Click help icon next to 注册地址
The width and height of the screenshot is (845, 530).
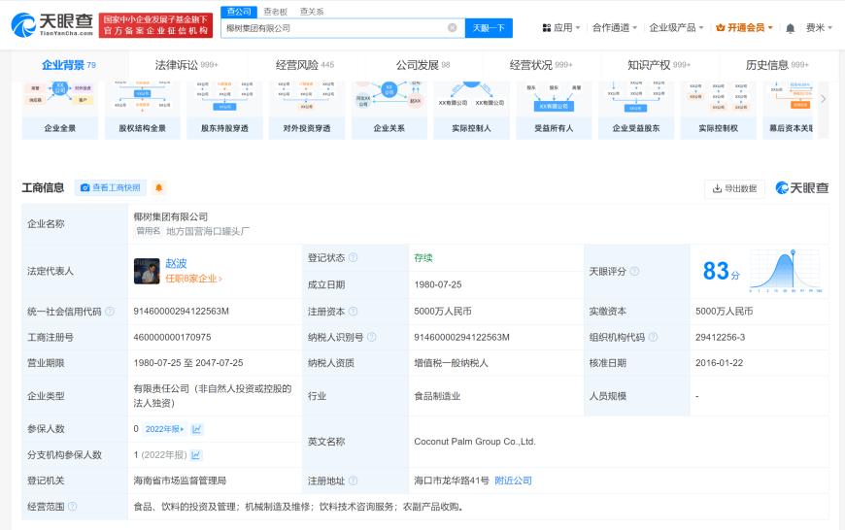353,480
